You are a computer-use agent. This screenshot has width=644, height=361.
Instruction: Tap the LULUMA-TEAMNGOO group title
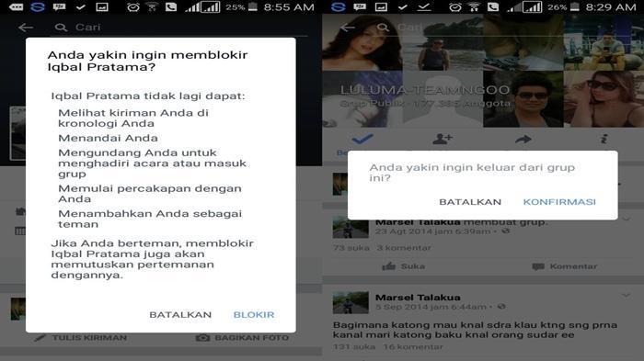425,90
